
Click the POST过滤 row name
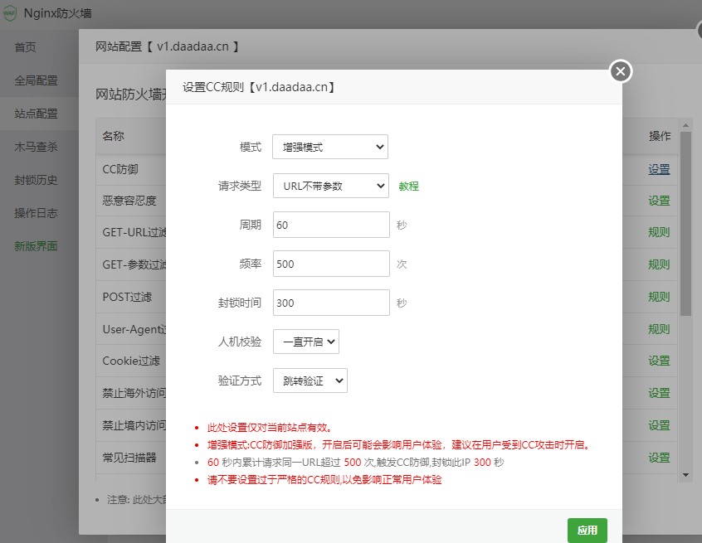[x=127, y=297]
